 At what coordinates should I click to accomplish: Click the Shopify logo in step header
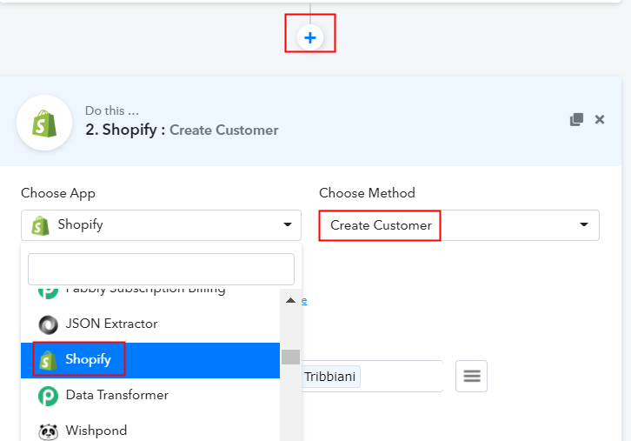coord(44,123)
